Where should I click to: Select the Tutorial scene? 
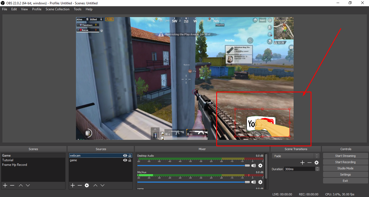click(33, 160)
